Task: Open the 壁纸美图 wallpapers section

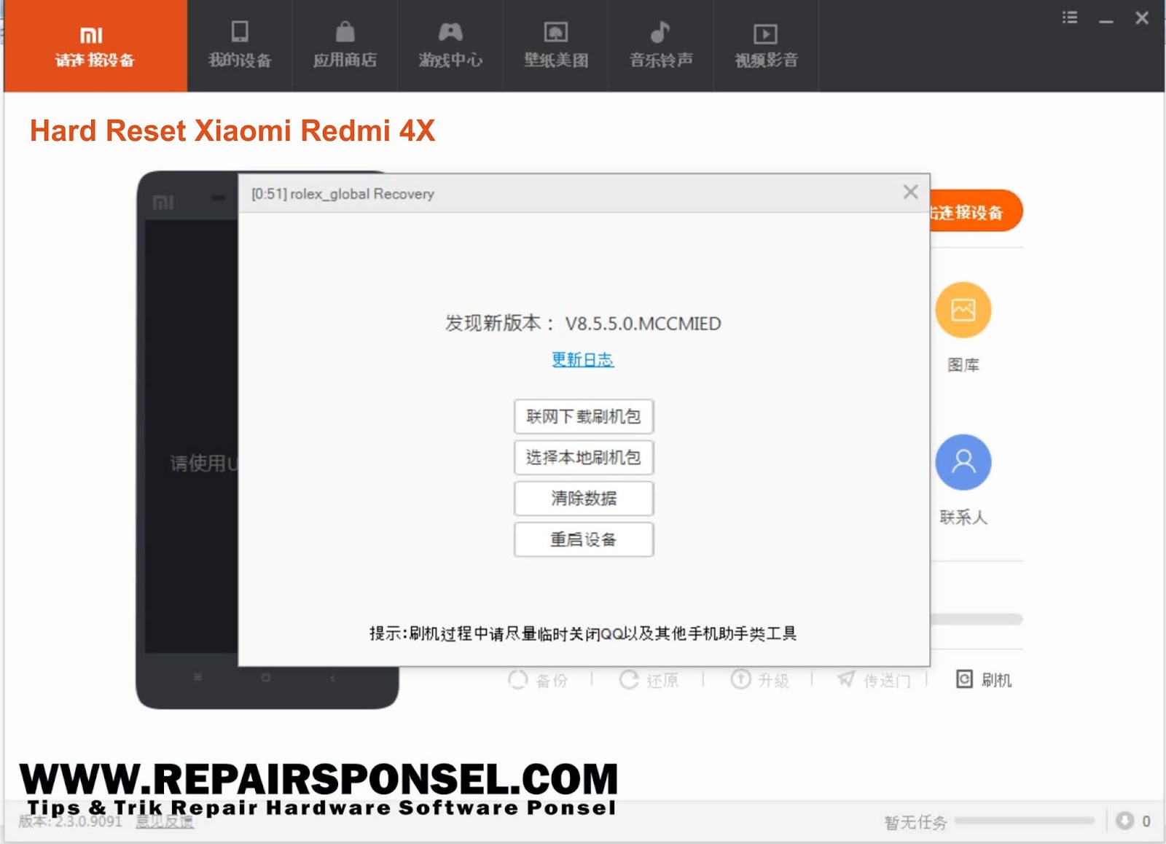Action: pos(555,45)
